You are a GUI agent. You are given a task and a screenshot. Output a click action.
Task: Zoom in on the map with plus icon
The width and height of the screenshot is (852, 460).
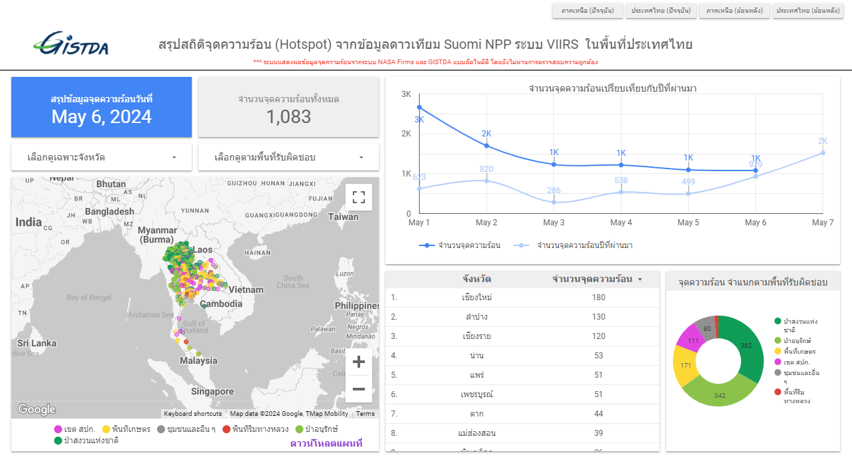click(359, 362)
